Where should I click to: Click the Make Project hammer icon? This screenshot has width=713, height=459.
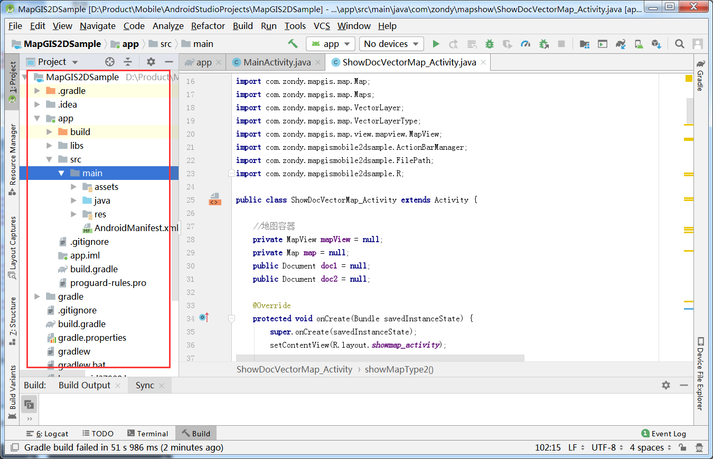[293, 44]
